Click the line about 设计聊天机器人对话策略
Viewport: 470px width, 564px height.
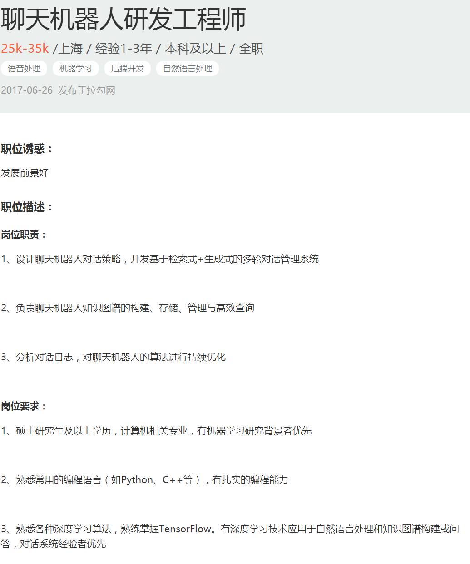pyautogui.click(x=160, y=259)
